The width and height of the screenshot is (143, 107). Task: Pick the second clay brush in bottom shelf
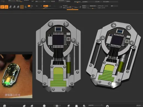[24, 106]
